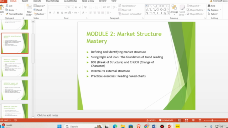Toggle Underline formatting
This screenshot has height=128, width=228.
[x=58, y=13]
